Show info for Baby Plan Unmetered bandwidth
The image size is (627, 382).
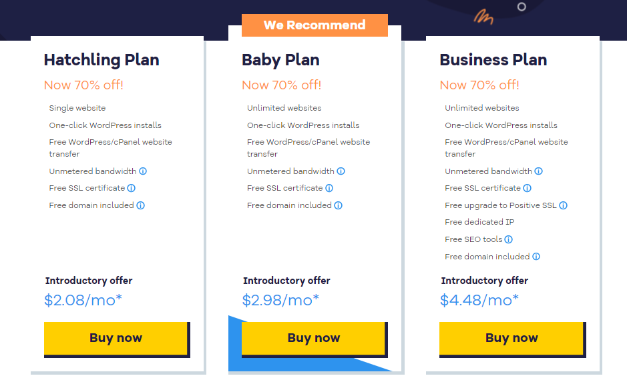point(341,171)
